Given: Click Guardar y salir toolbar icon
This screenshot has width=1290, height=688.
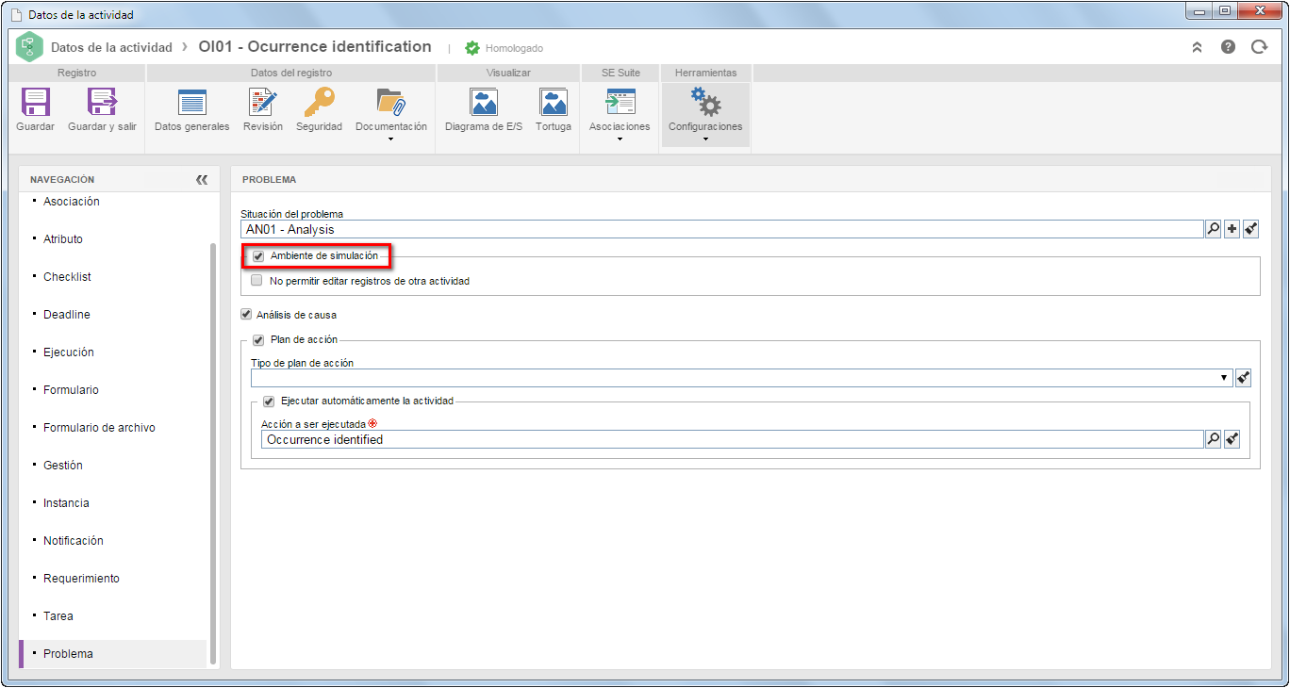Looking at the screenshot, I should pos(102,102).
